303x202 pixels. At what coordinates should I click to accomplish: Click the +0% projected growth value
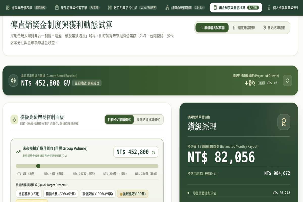pos(250,83)
